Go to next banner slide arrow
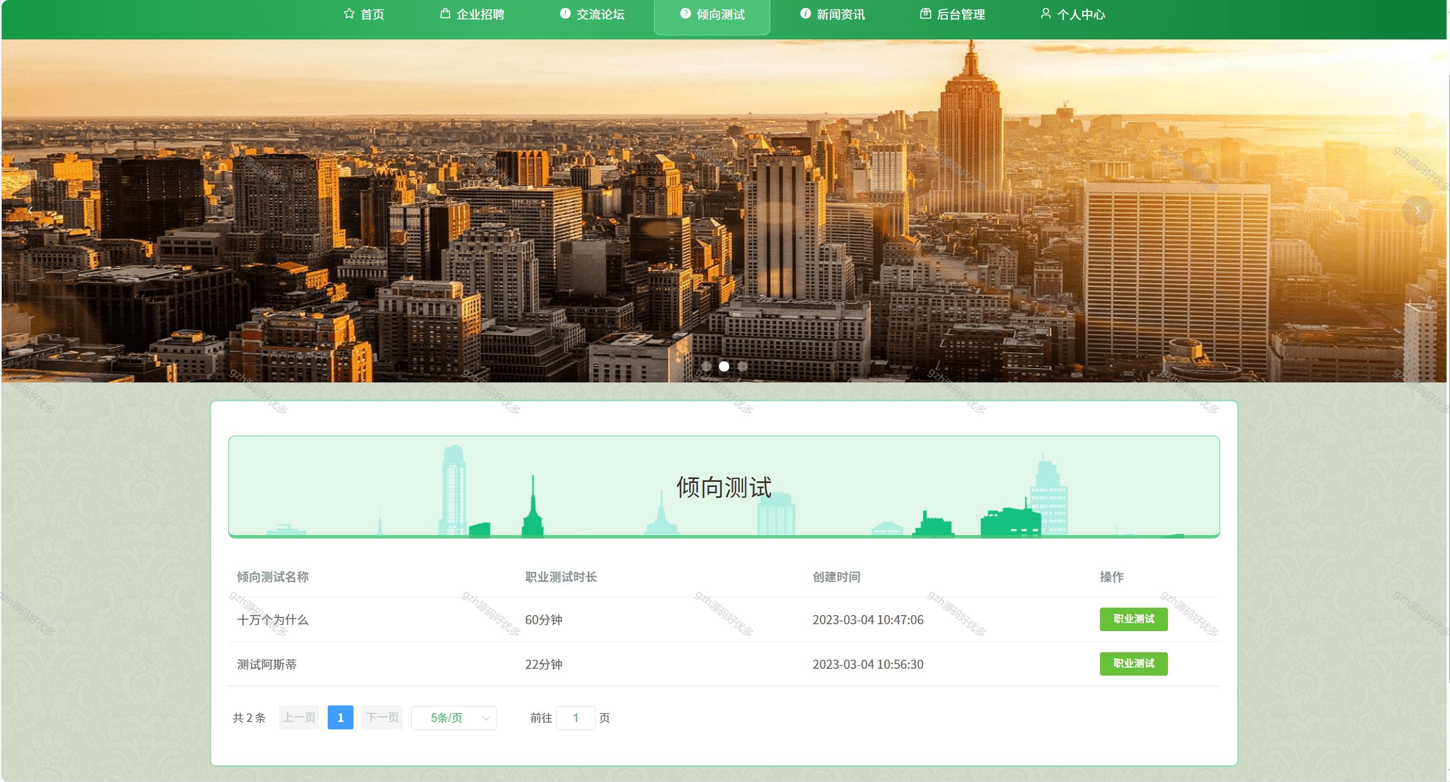Viewport: 1450px width, 782px height. click(1417, 211)
